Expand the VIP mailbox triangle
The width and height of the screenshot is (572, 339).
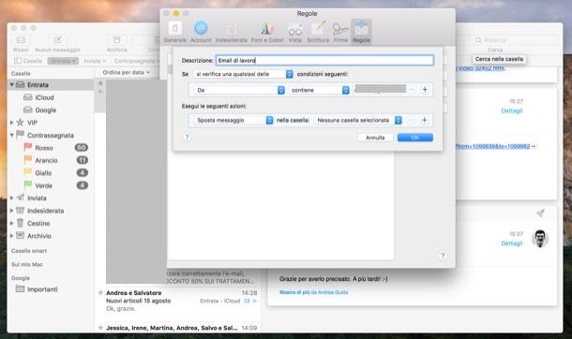point(11,123)
